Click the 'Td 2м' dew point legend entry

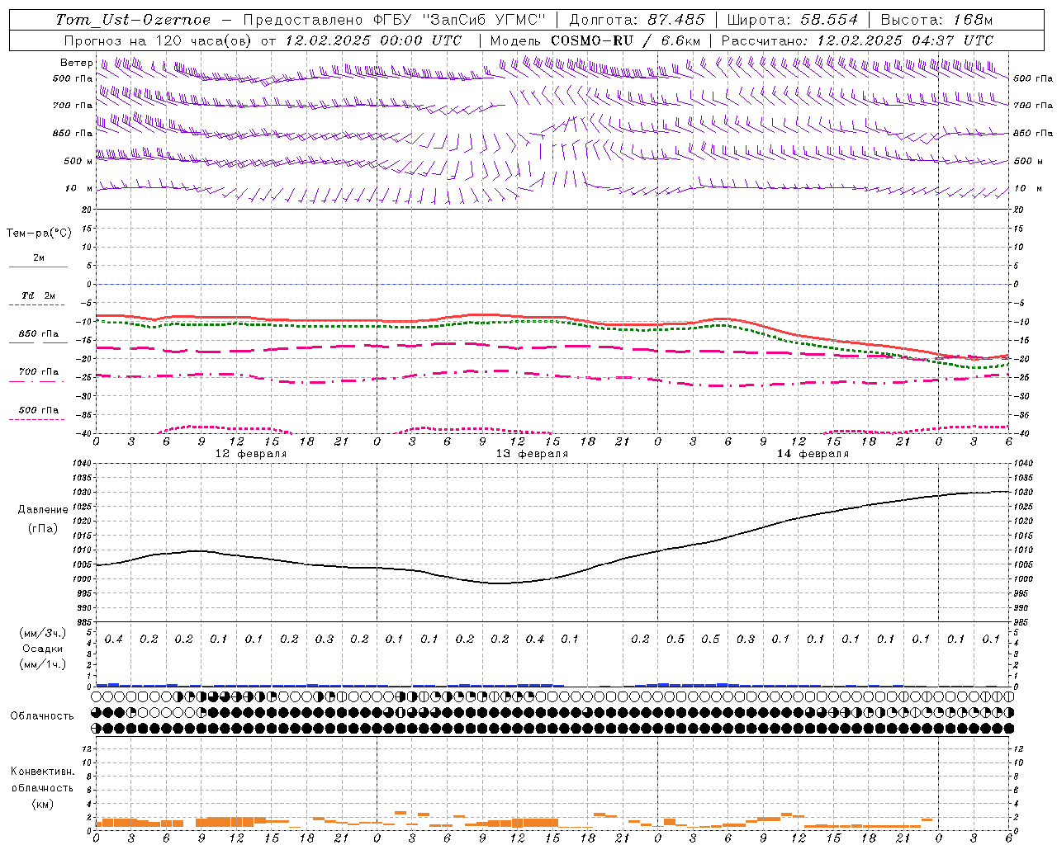coord(38,295)
